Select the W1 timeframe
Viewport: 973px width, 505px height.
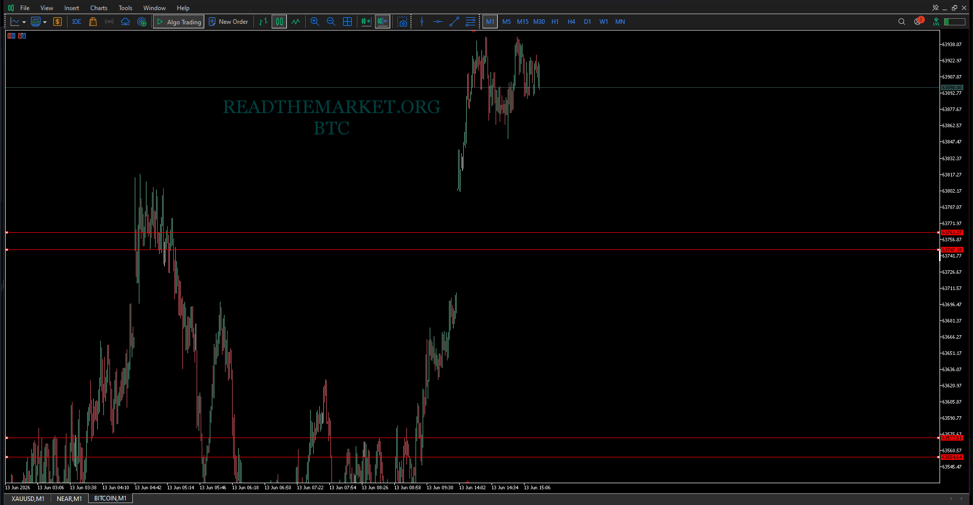tap(604, 22)
